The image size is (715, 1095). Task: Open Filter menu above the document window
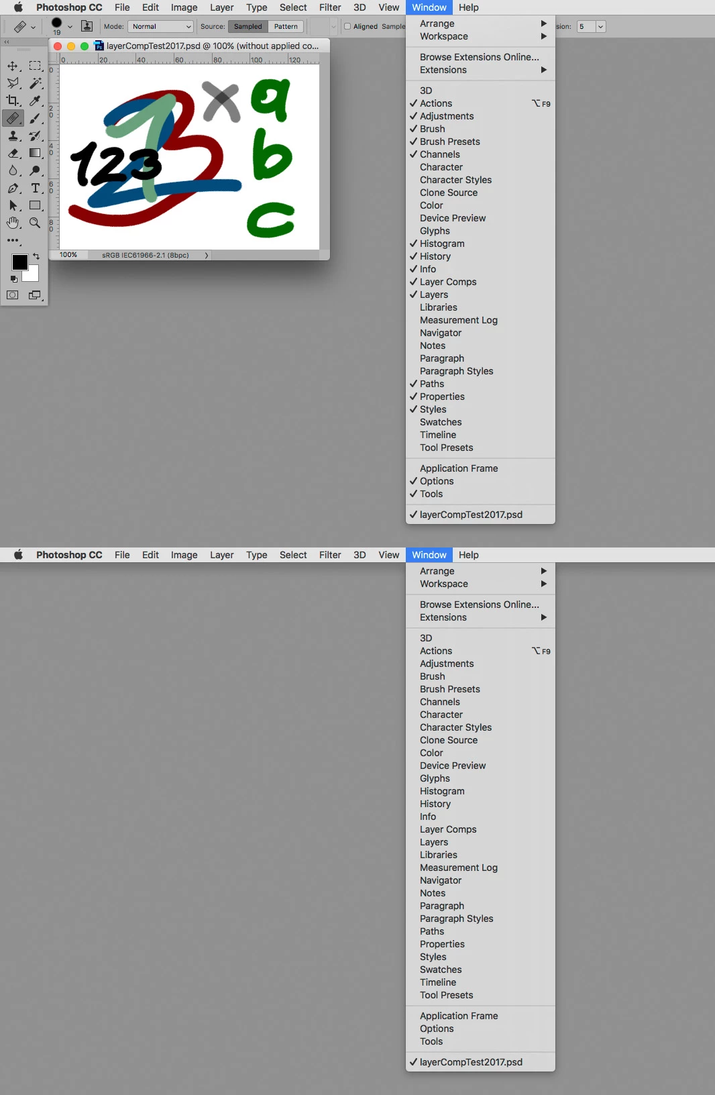(x=330, y=7)
